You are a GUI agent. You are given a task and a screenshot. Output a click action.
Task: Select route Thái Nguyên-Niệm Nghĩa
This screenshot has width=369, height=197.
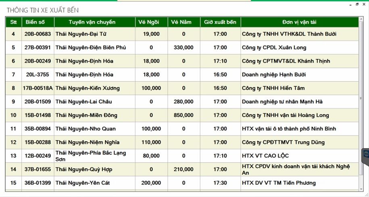[95, 143]
